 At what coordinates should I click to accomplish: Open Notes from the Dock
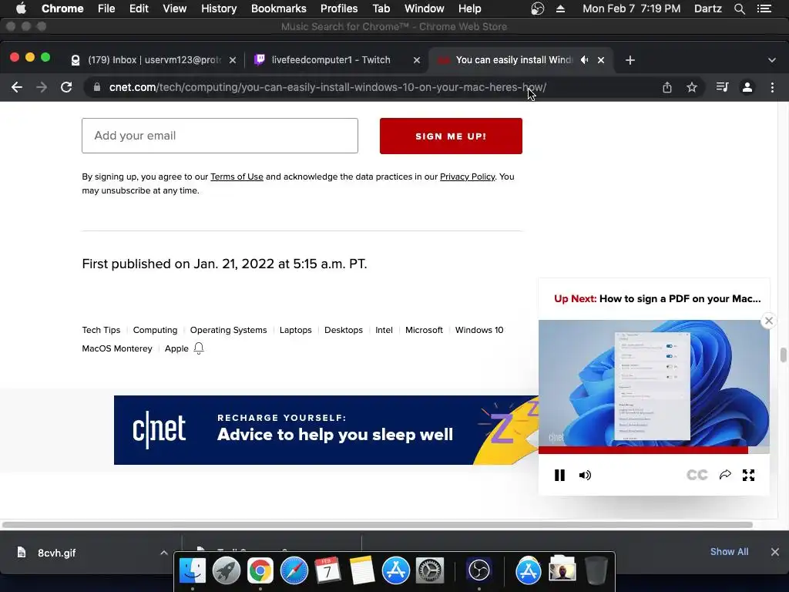(x=362, y=571)
